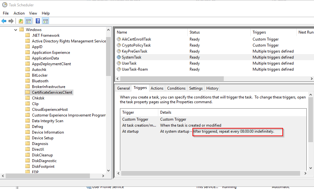Screen dimensions: 314x189
Task: Collapse the Windows tree node
Action: (15, 29)
